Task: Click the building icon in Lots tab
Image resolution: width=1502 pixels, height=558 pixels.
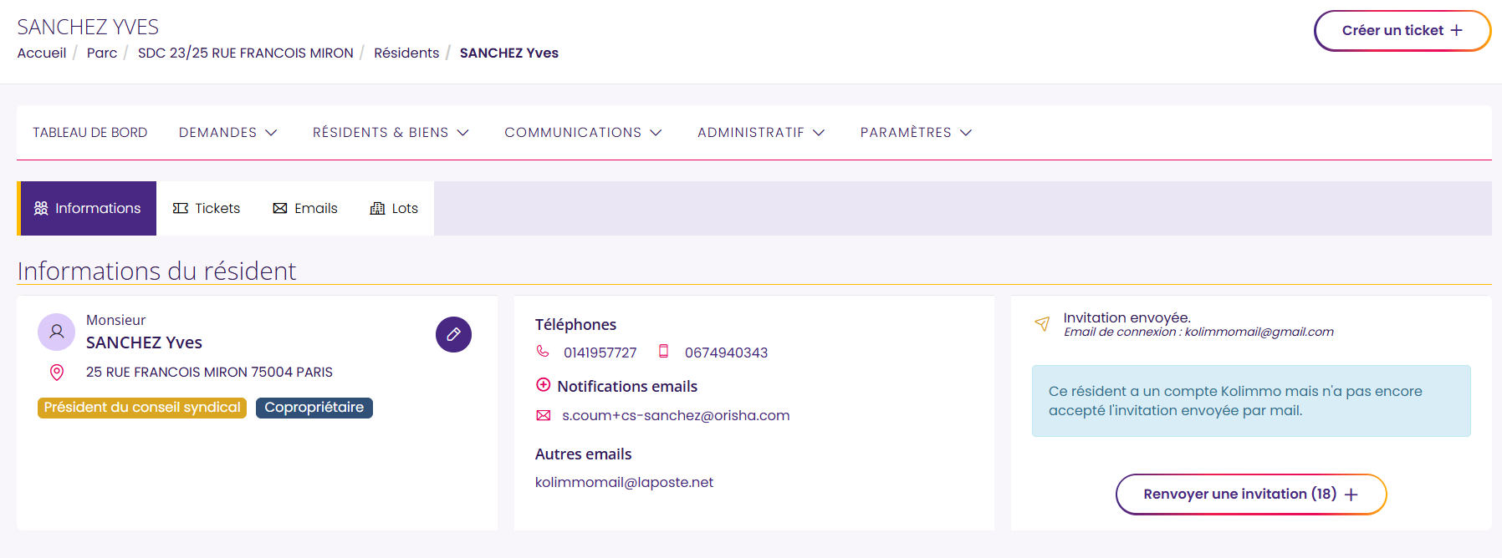Action: coord(378,208)
